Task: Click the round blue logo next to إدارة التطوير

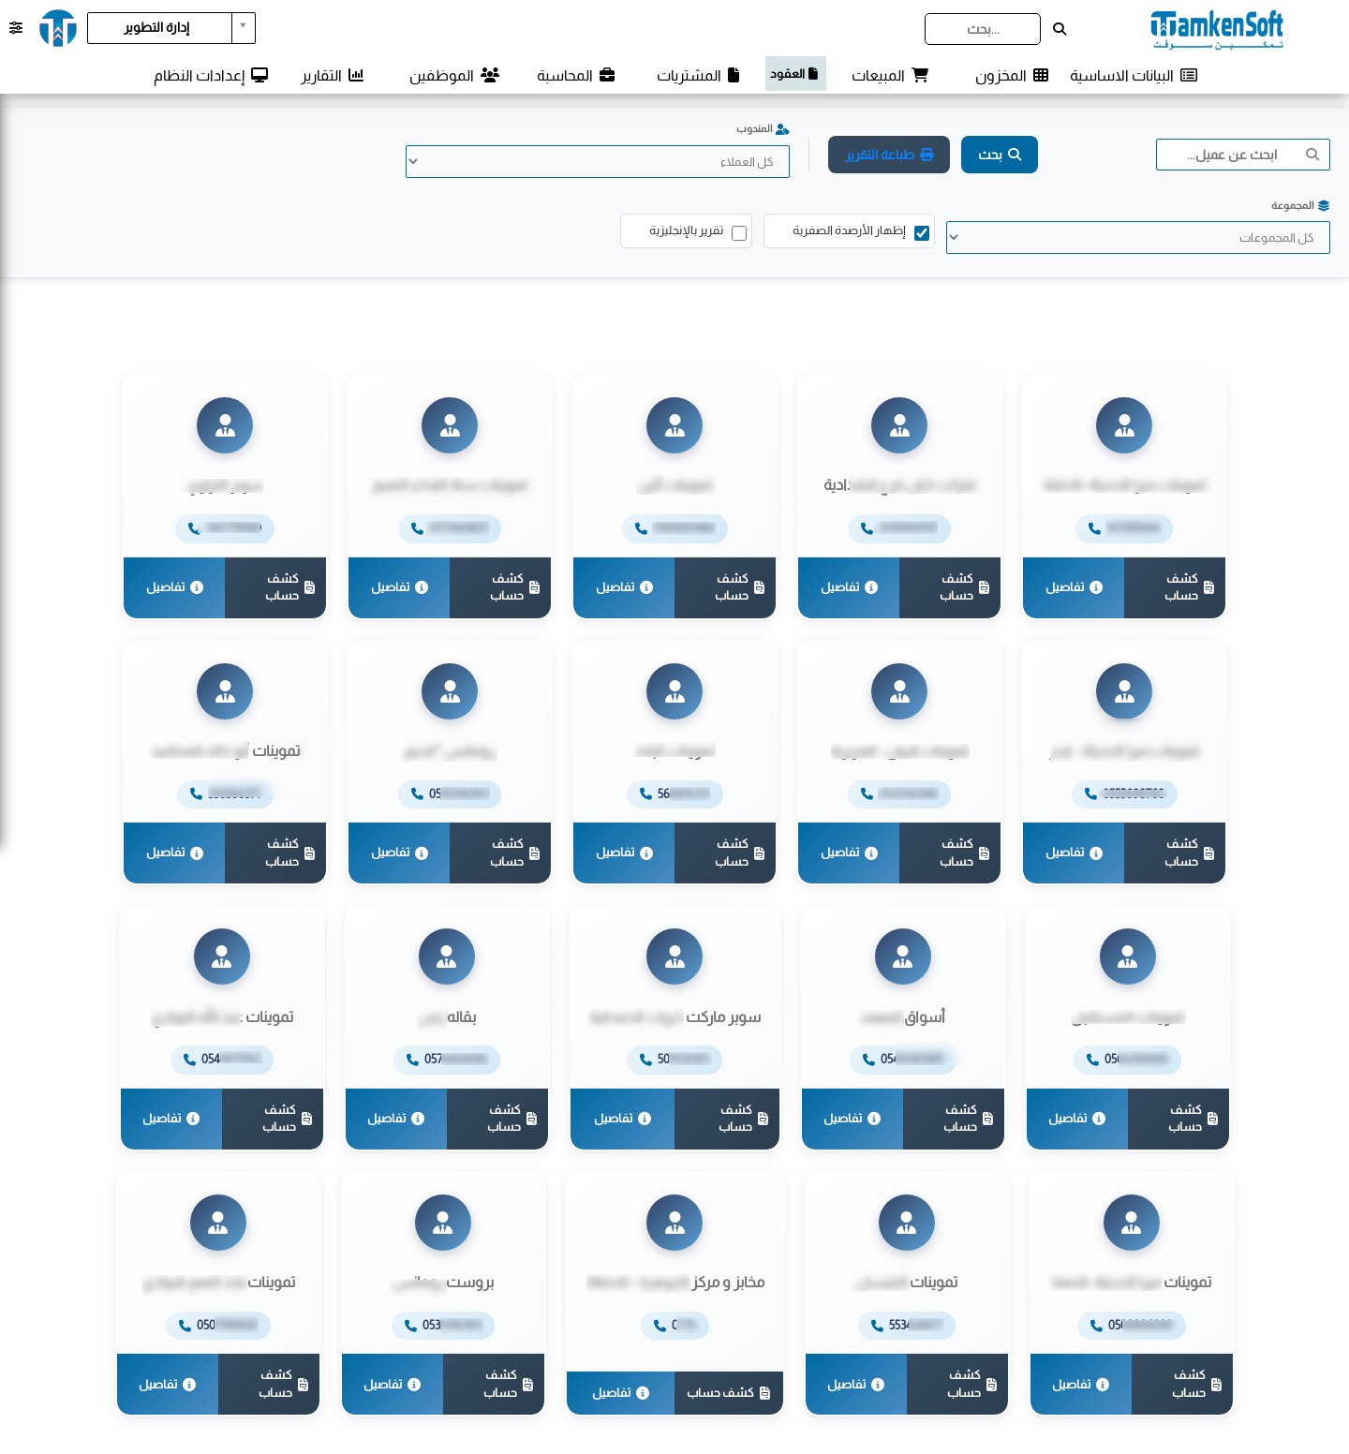Action: click(58, 28)
